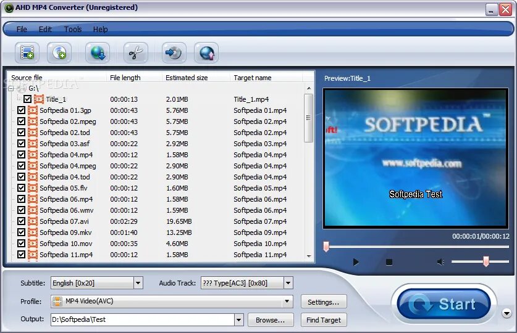This screenshot has width=517, height=333.
Task: Open the Edit menu
Action: [45, 29]
